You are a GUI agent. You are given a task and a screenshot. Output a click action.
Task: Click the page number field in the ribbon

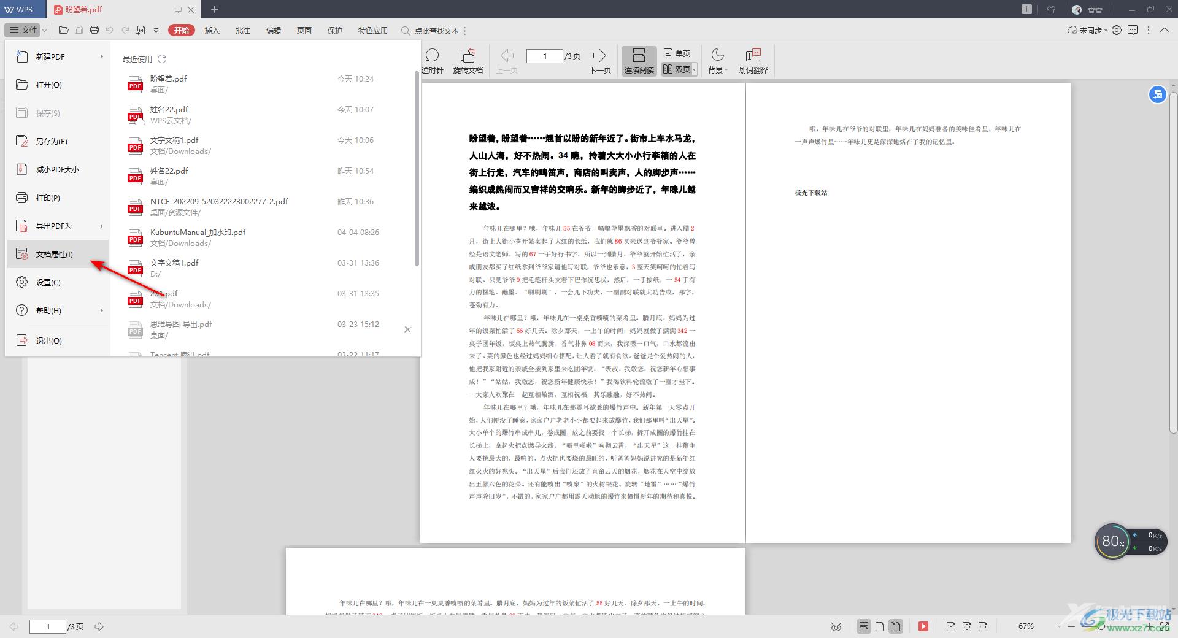point(544,56)
